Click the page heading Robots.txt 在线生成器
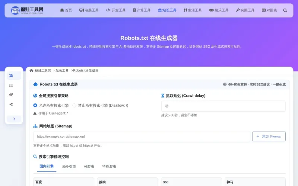This screenshot has height=186, width=298. coord(149,38)
